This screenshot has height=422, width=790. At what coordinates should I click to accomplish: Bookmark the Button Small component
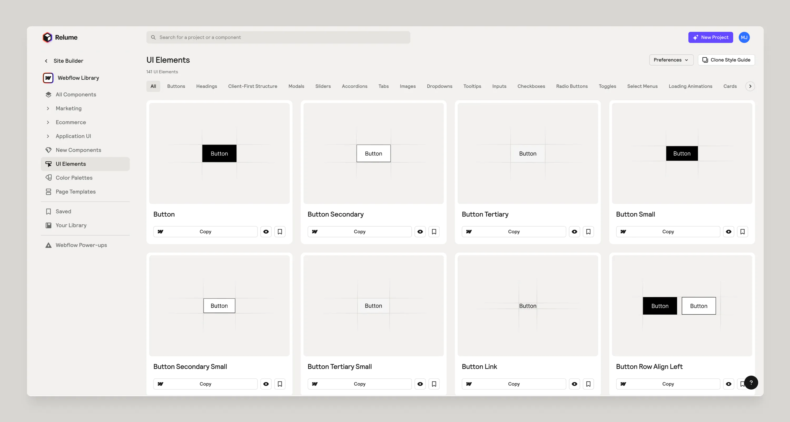click(742, 232)
